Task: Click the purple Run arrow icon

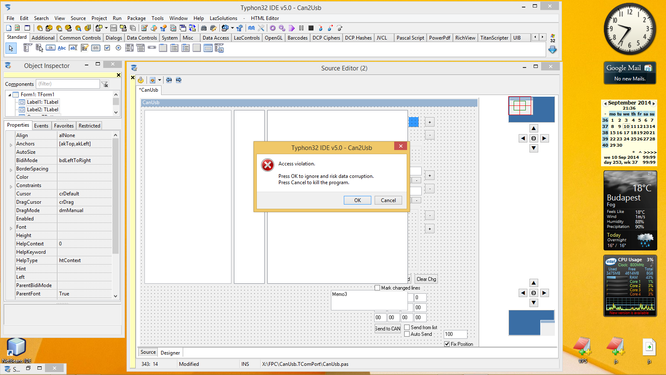Action: 292,28
